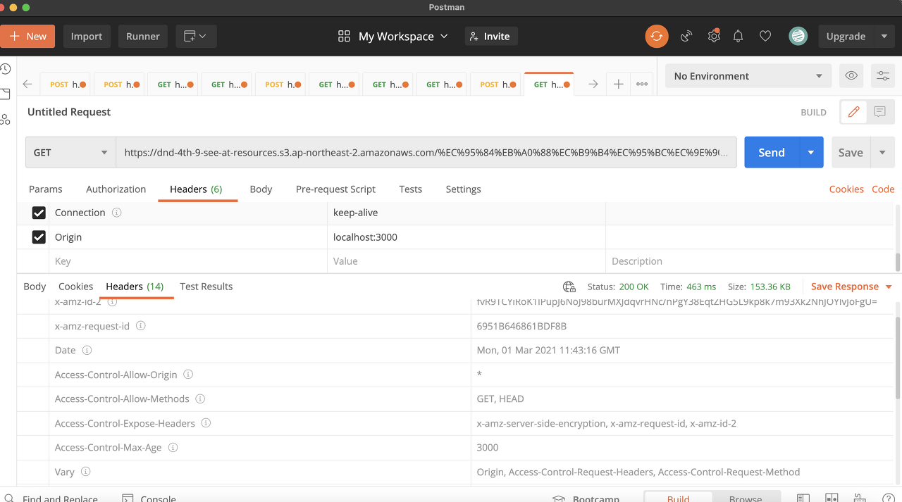This screenshot has height=502, width=902.
Task: Click the info icon beside Date
Action: click(x=87, y=350)
